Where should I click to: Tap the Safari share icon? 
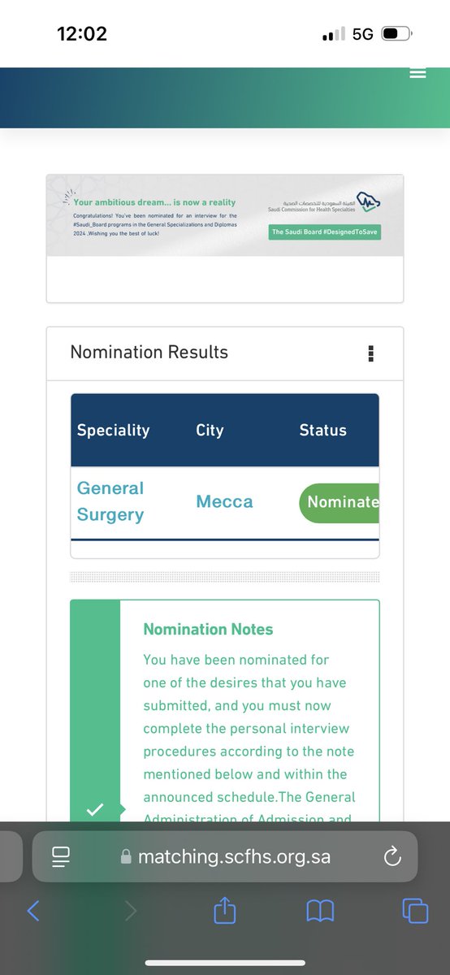tap(224, 910)
